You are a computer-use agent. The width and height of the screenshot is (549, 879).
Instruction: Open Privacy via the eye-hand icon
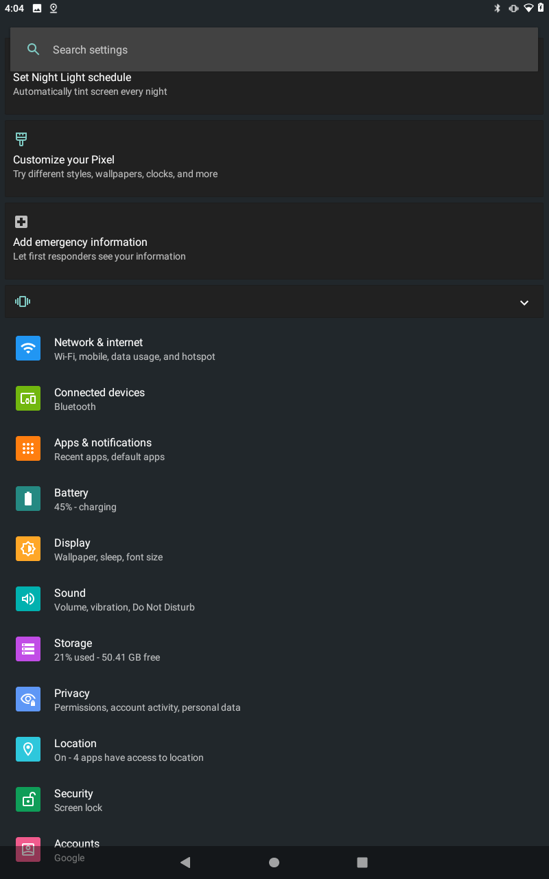click(28, 699)
